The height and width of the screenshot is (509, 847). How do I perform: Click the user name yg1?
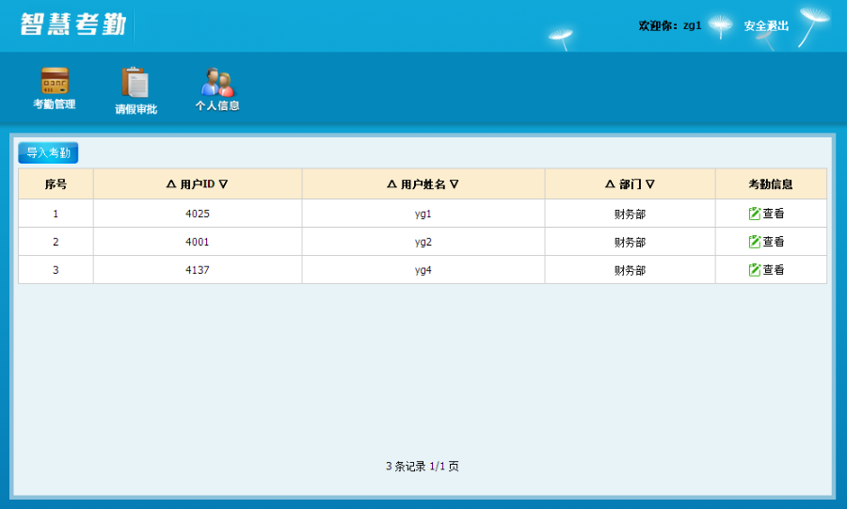pyautogui.click(x=423, y=215)
